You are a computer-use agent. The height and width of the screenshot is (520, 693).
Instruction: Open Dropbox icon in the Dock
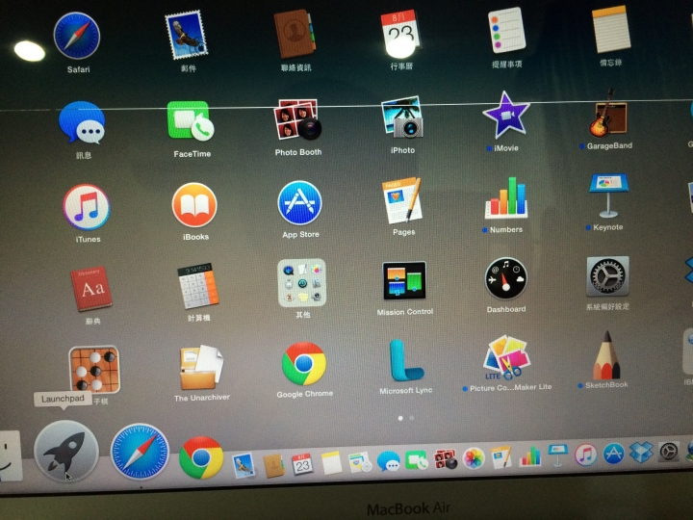[x=641, y=452]
